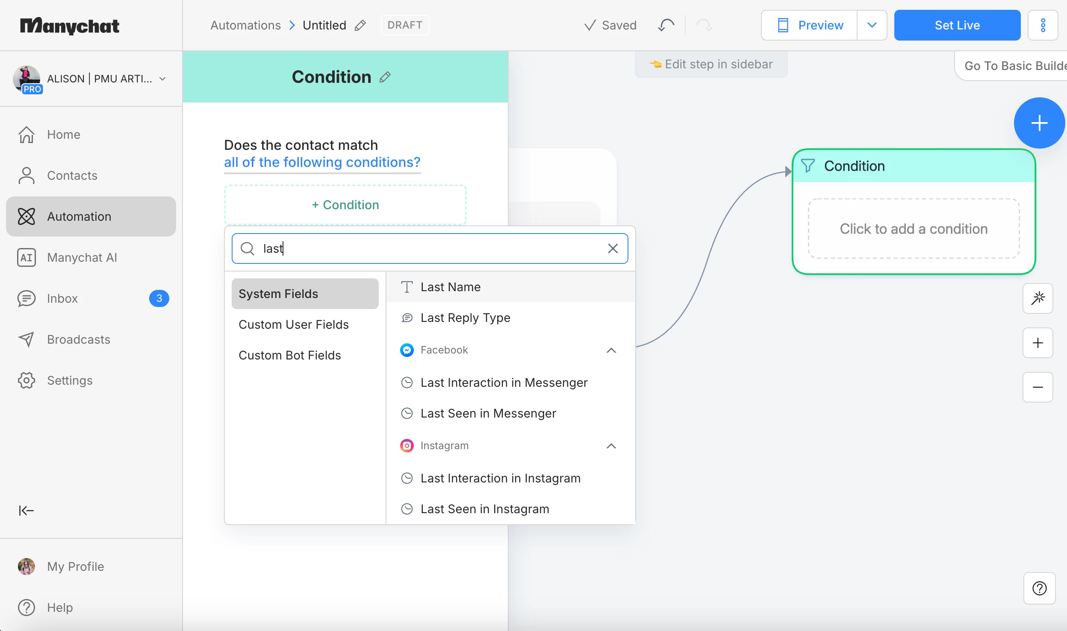Collapse the left sidebar navigation
The width and height of the screenshot is (1067, 631).
26,510
